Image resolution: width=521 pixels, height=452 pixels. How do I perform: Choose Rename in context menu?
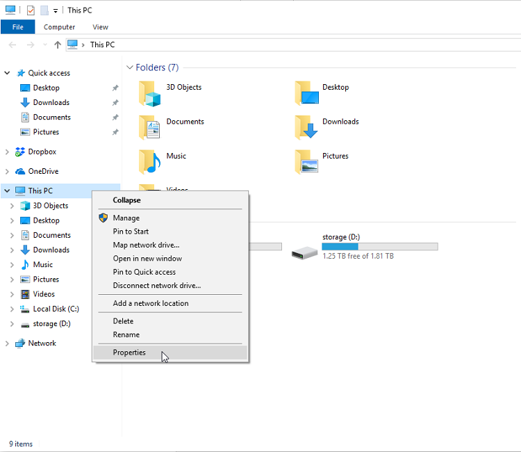pos(170,334)
